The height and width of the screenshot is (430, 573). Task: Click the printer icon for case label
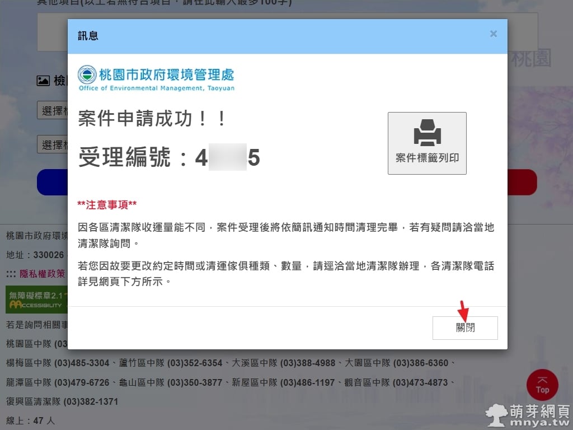427,134
